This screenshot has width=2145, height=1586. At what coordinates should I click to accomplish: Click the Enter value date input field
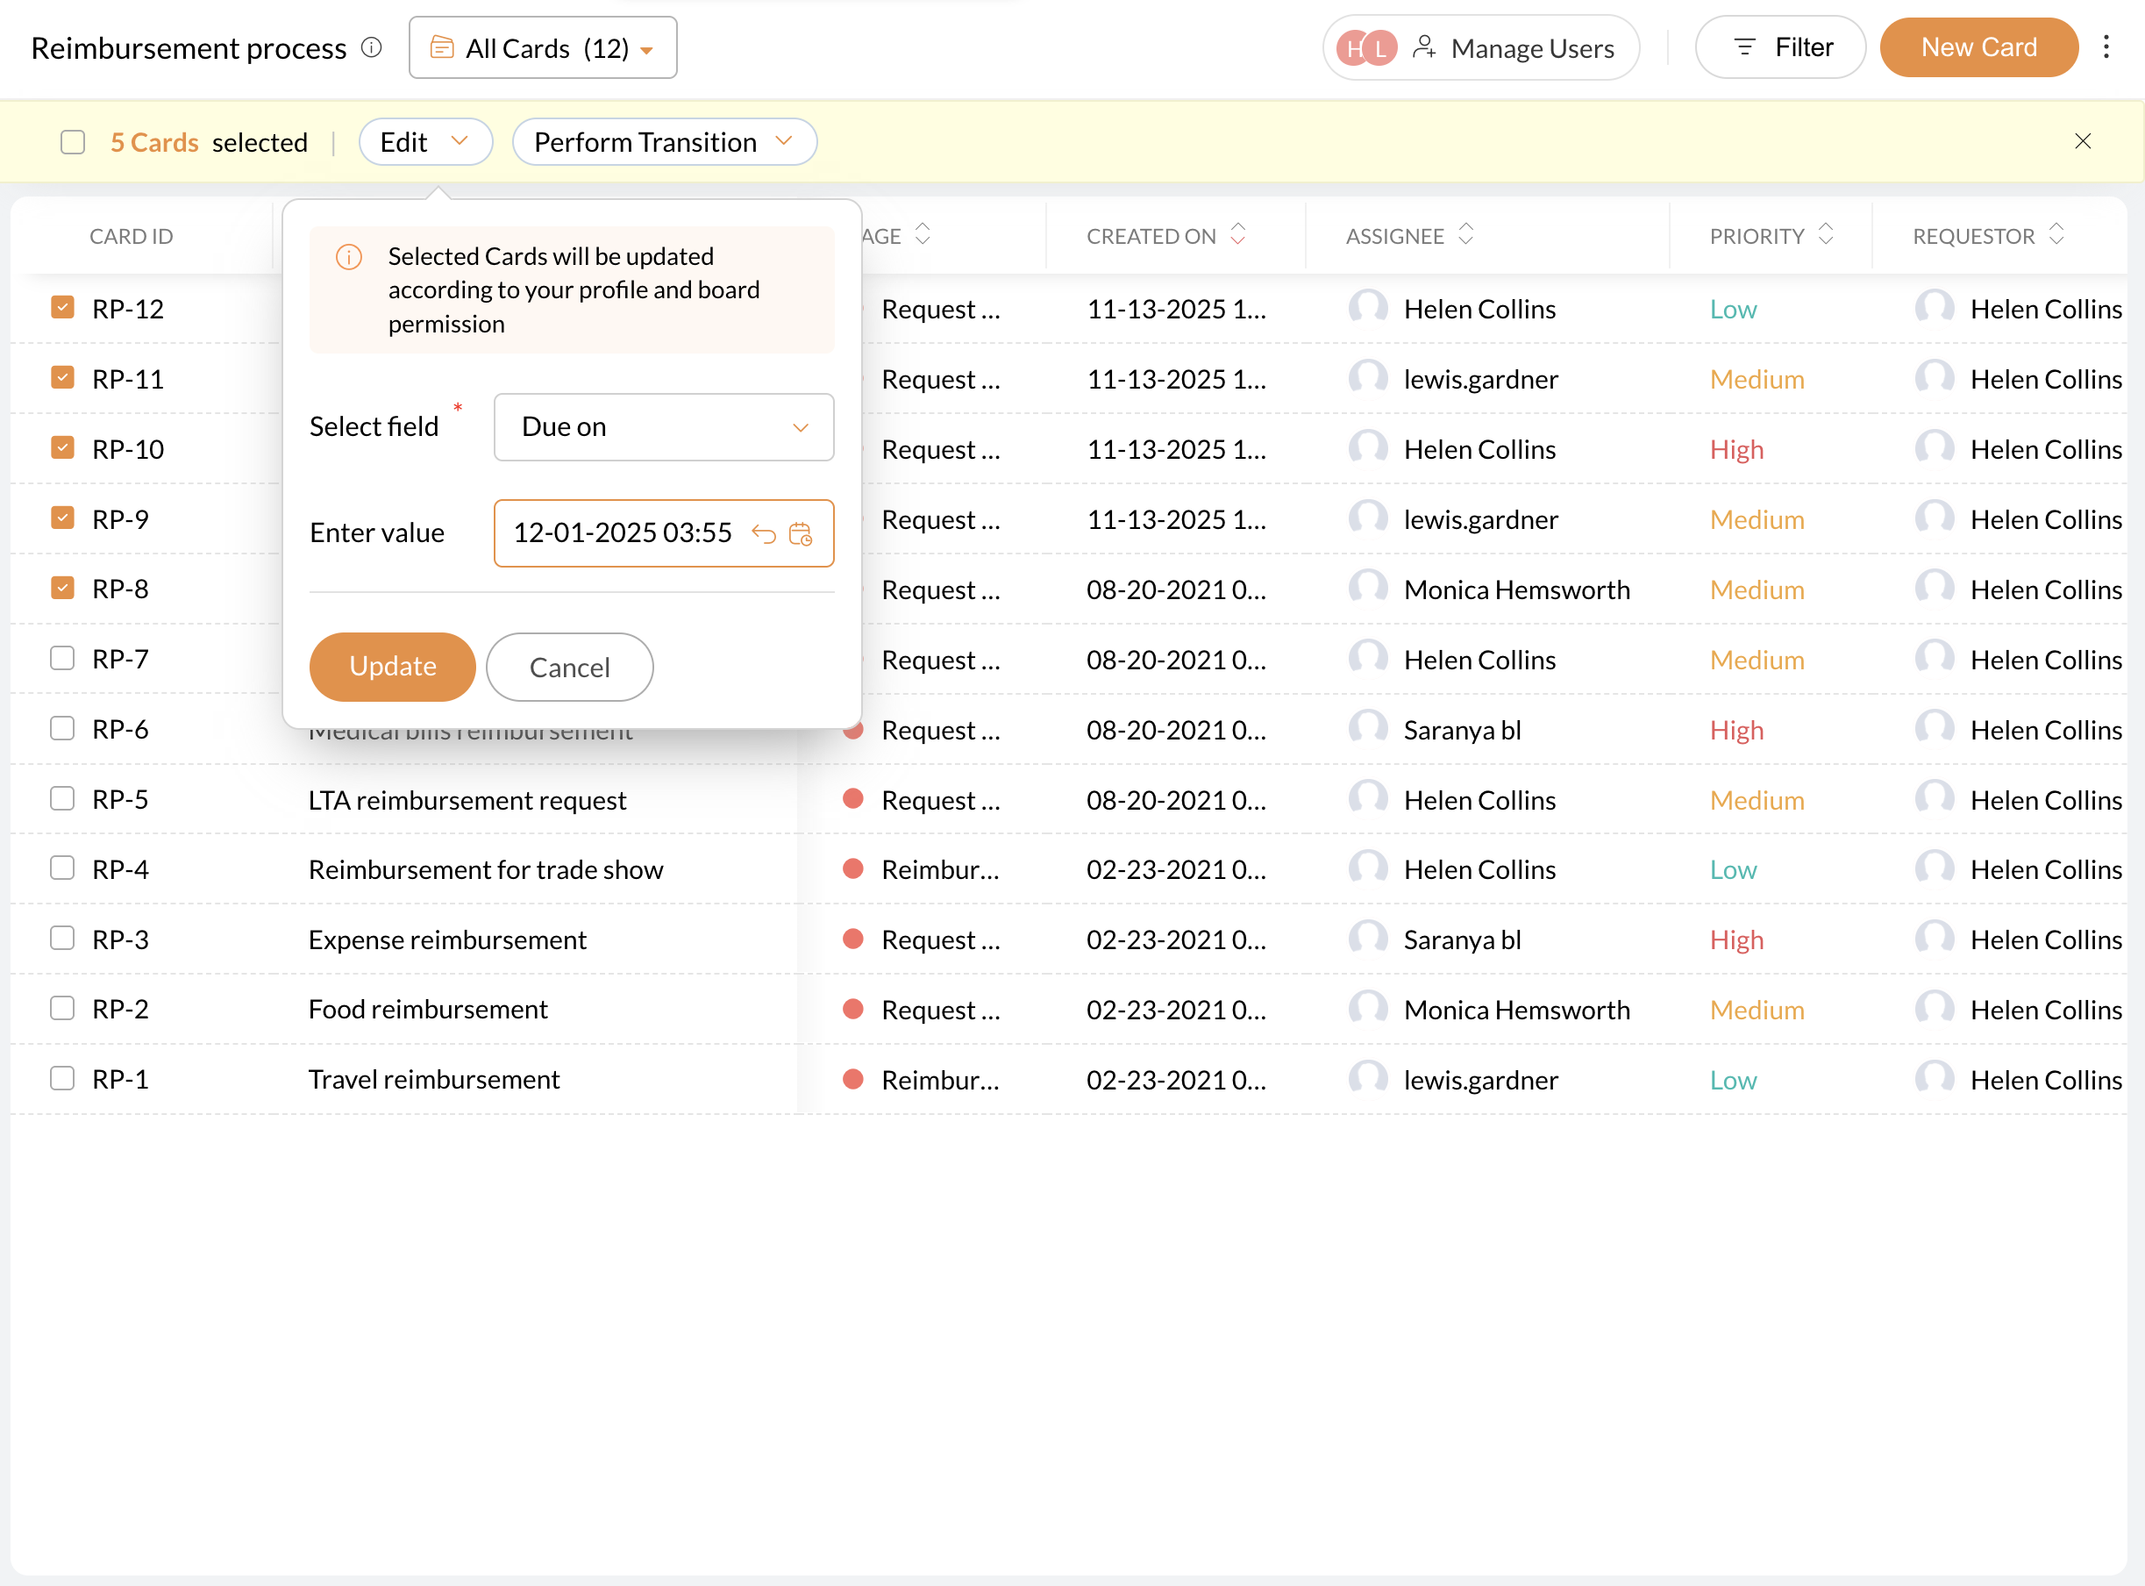(x=622, y=534)
